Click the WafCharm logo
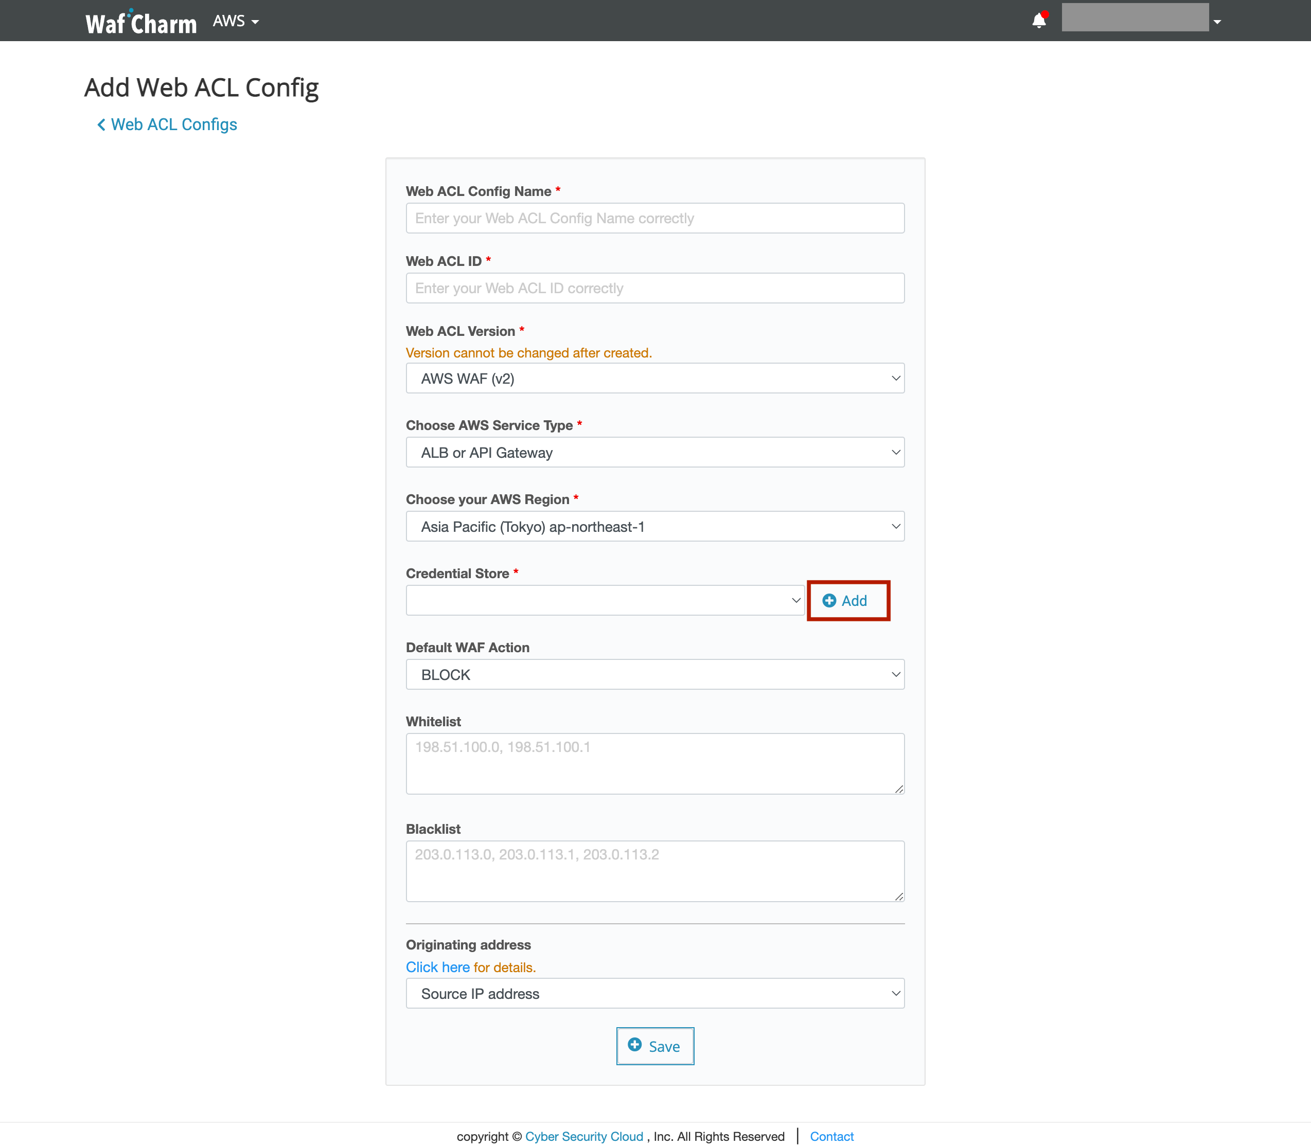Screen dimensions: 1311x1147 (141, 23)
